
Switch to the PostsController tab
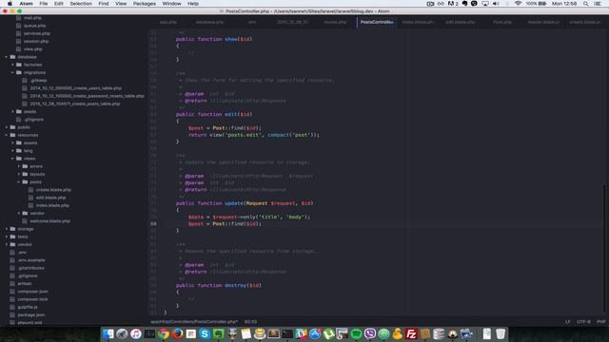click(x=377, y=22)
